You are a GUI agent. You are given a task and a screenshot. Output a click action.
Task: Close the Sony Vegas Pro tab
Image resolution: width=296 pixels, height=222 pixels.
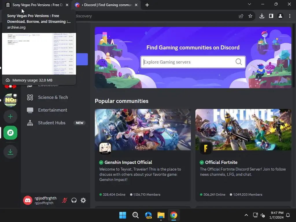tap(67, 5)
